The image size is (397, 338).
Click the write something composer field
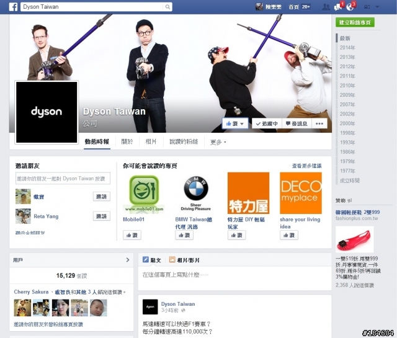tap(234, 278)
